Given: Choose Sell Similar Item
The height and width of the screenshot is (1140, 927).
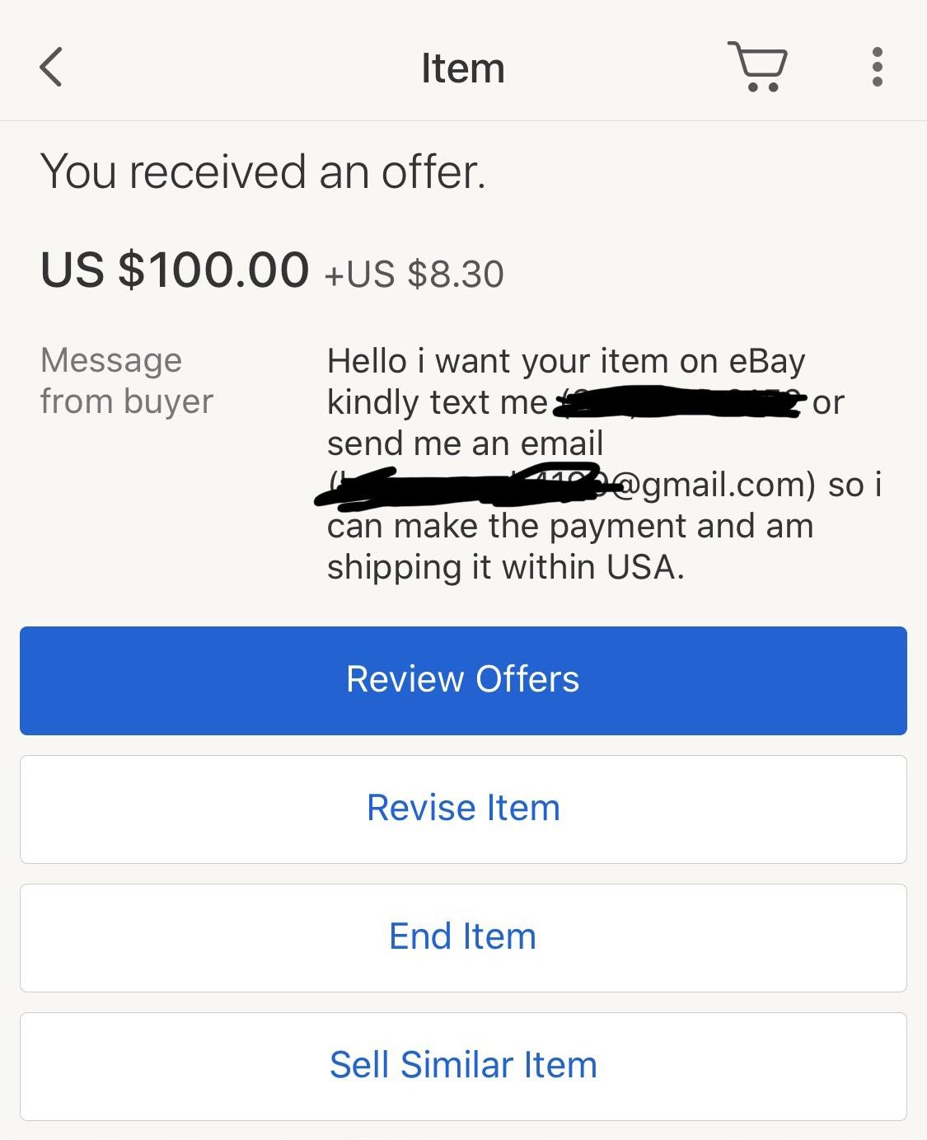Looking at the screenshot, I should click(463, 1065).
